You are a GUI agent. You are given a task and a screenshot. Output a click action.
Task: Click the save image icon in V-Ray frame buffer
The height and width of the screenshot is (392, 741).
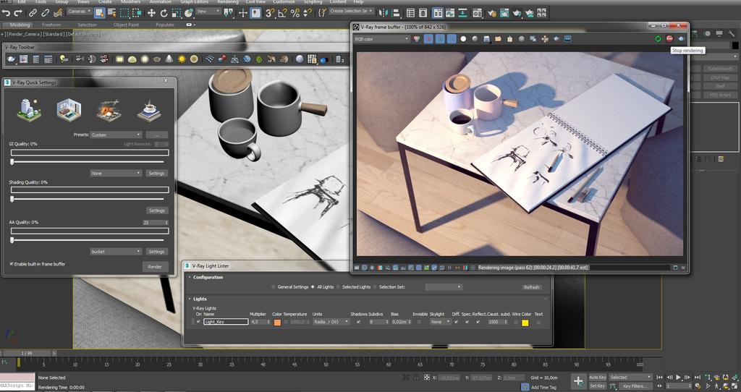point(486,39)
